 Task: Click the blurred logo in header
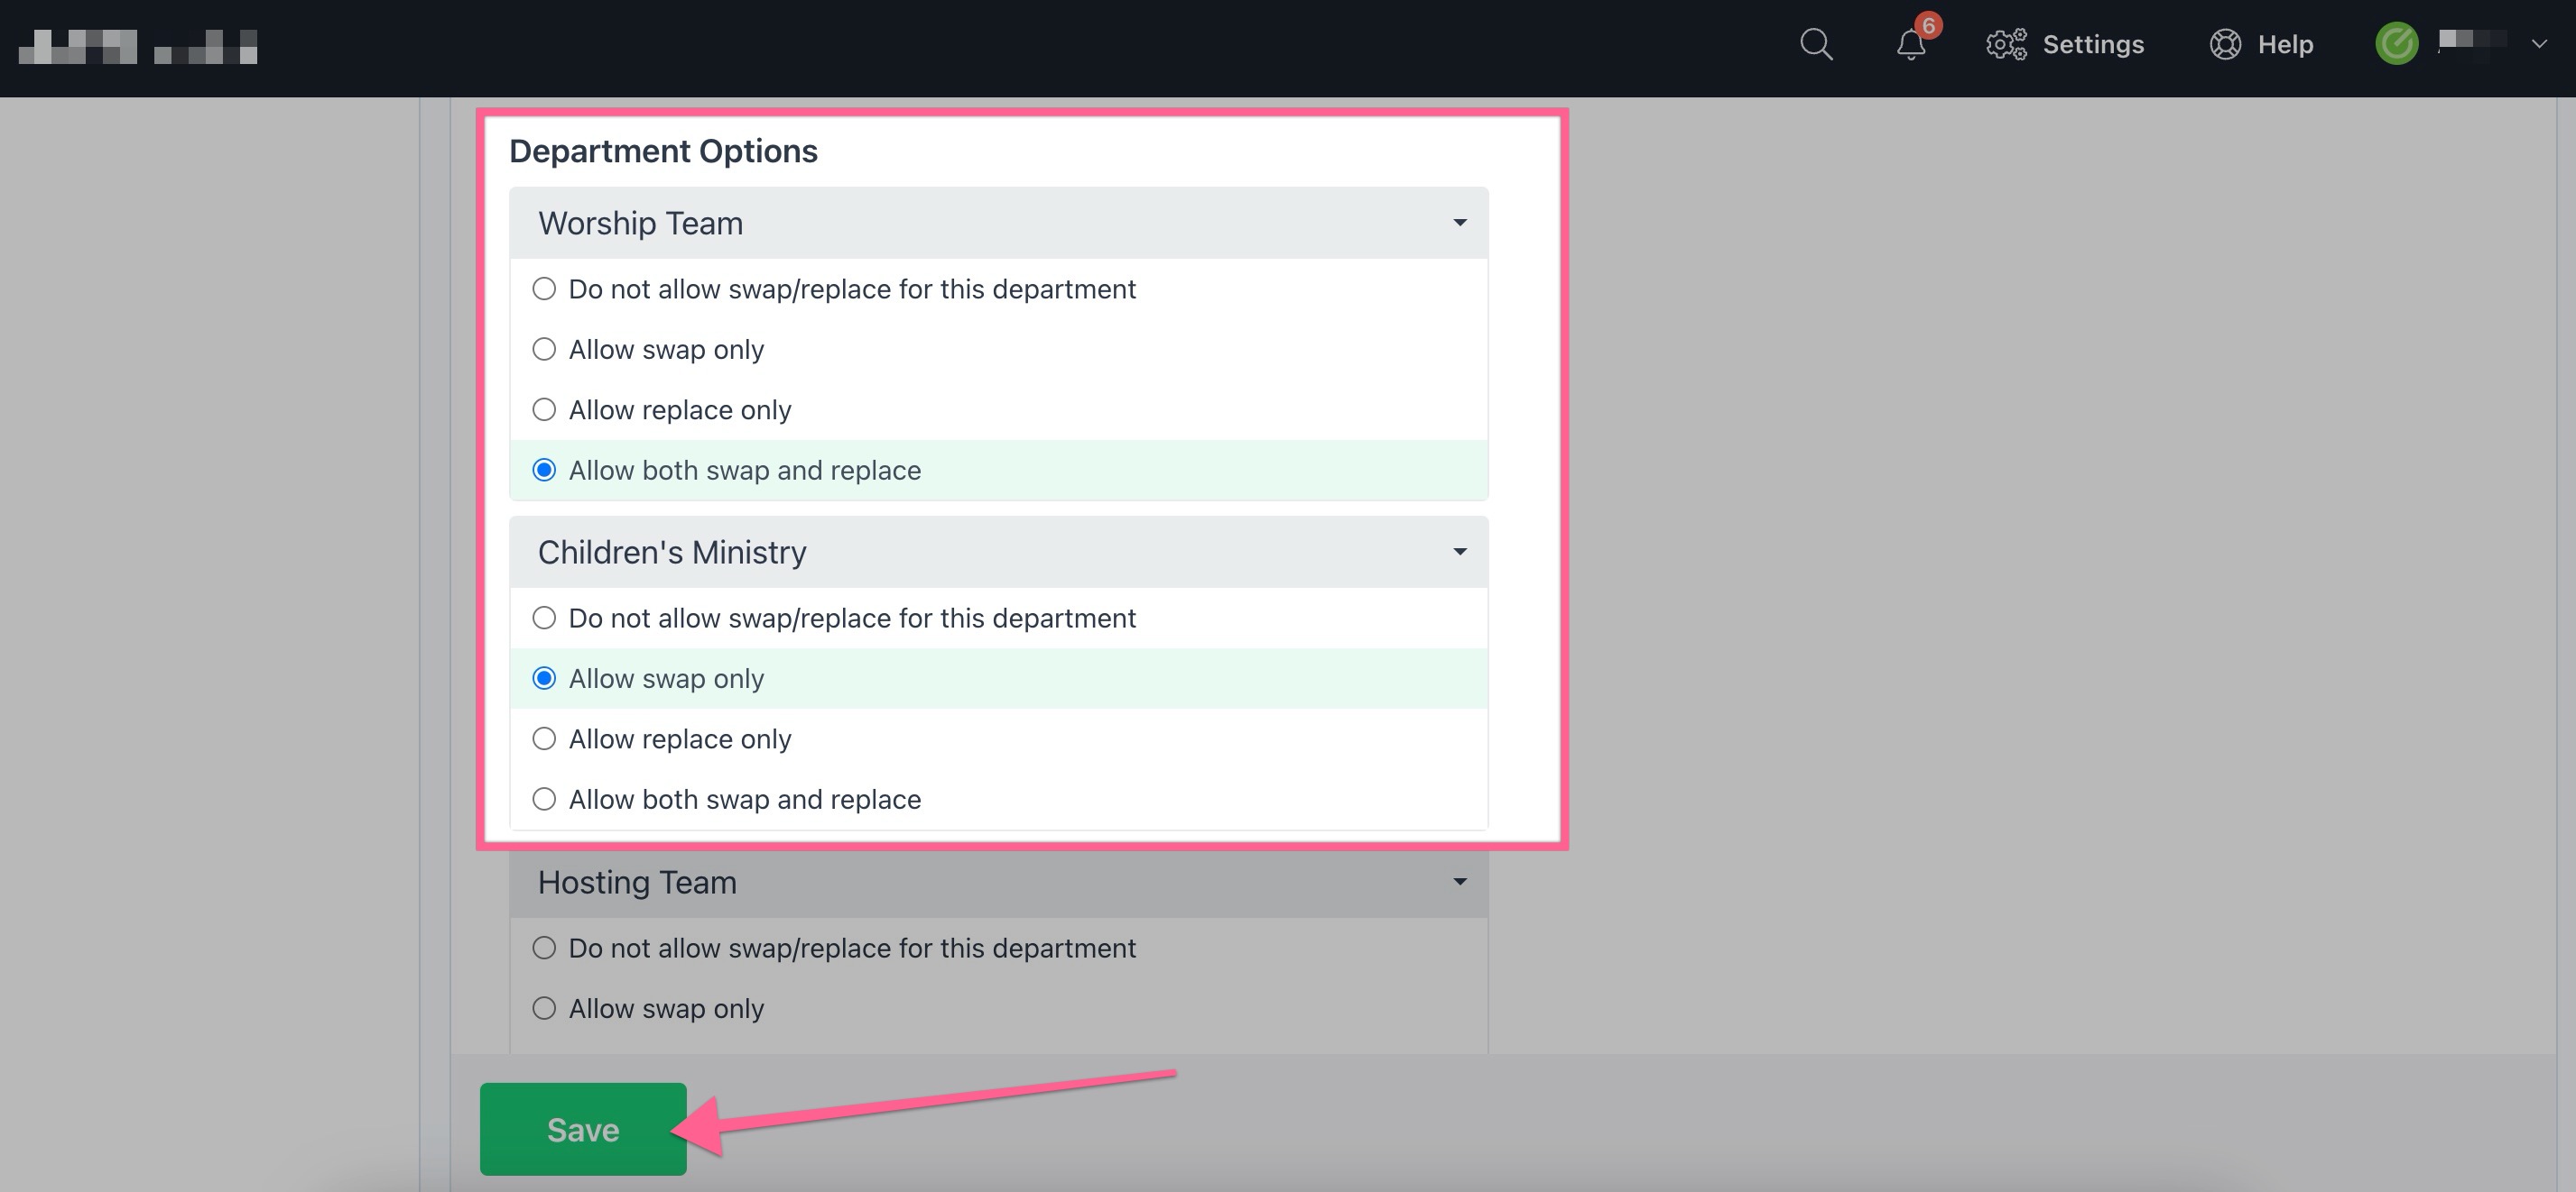138,46
